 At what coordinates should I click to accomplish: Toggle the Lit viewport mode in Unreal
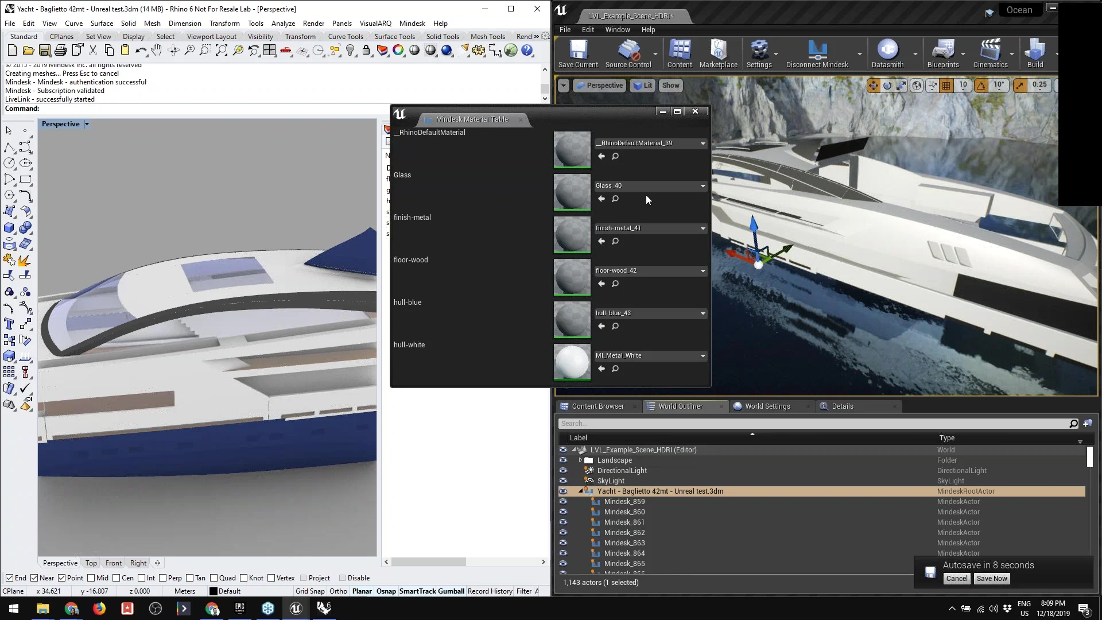tap(643, 85)
